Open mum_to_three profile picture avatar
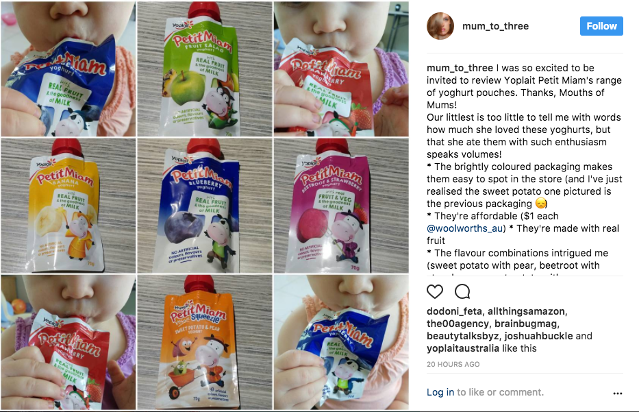Screen dimensions: 639x412 tap(440, 26)
